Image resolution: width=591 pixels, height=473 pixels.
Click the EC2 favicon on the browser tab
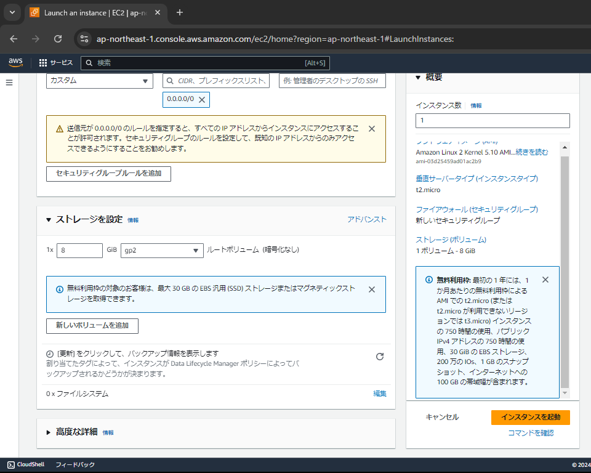pos(34,12)
